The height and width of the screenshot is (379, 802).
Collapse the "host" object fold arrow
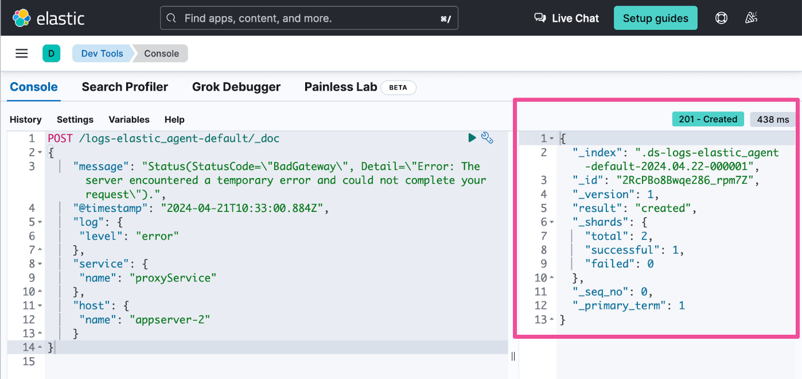tap(40, 306)
